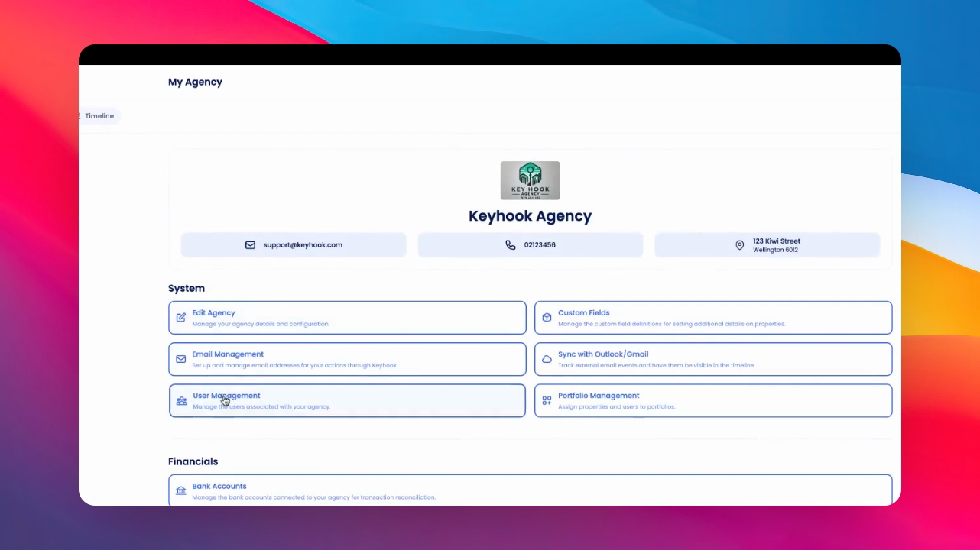Click 'Assign properties and users to portfolios.' text
This screenshot has height=550, width=980.
[x=617, y=406]
